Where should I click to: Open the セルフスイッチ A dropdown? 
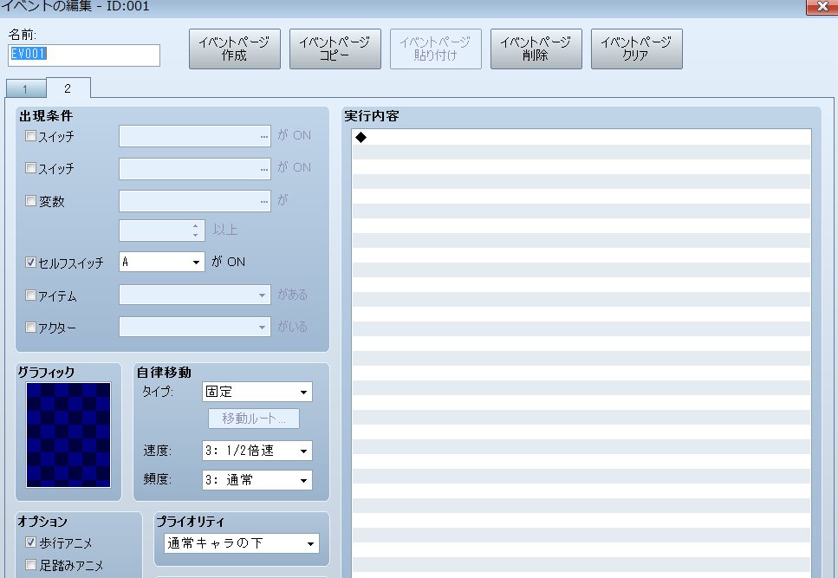tap(161, 262)
